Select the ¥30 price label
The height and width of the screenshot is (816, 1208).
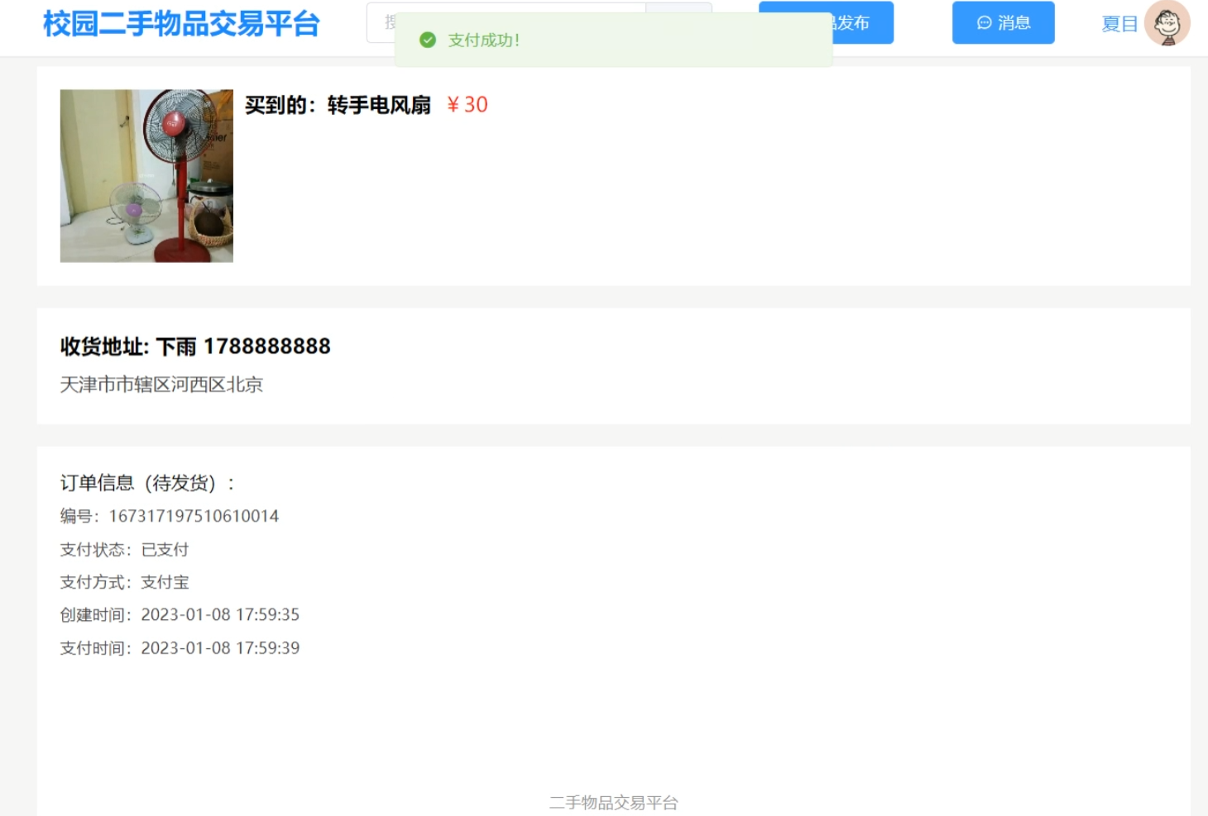468,105
